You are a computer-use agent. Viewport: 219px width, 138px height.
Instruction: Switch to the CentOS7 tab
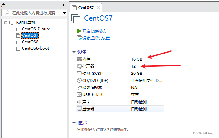click(x=86, y=8)
